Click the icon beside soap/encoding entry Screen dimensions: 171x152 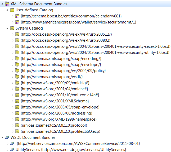click(x=17, y=59)
